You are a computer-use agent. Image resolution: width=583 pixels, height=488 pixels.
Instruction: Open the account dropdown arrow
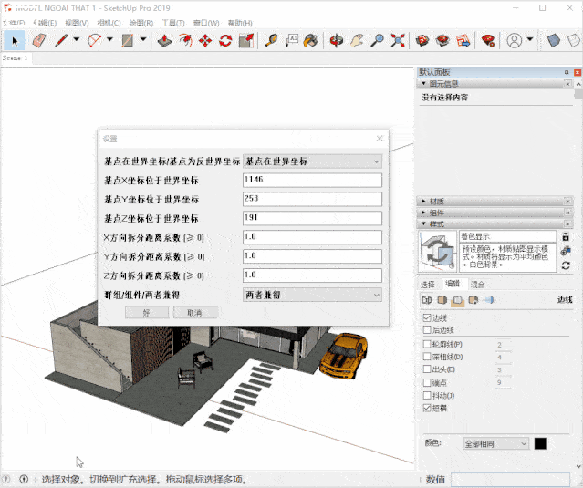(x=530, y=39)
